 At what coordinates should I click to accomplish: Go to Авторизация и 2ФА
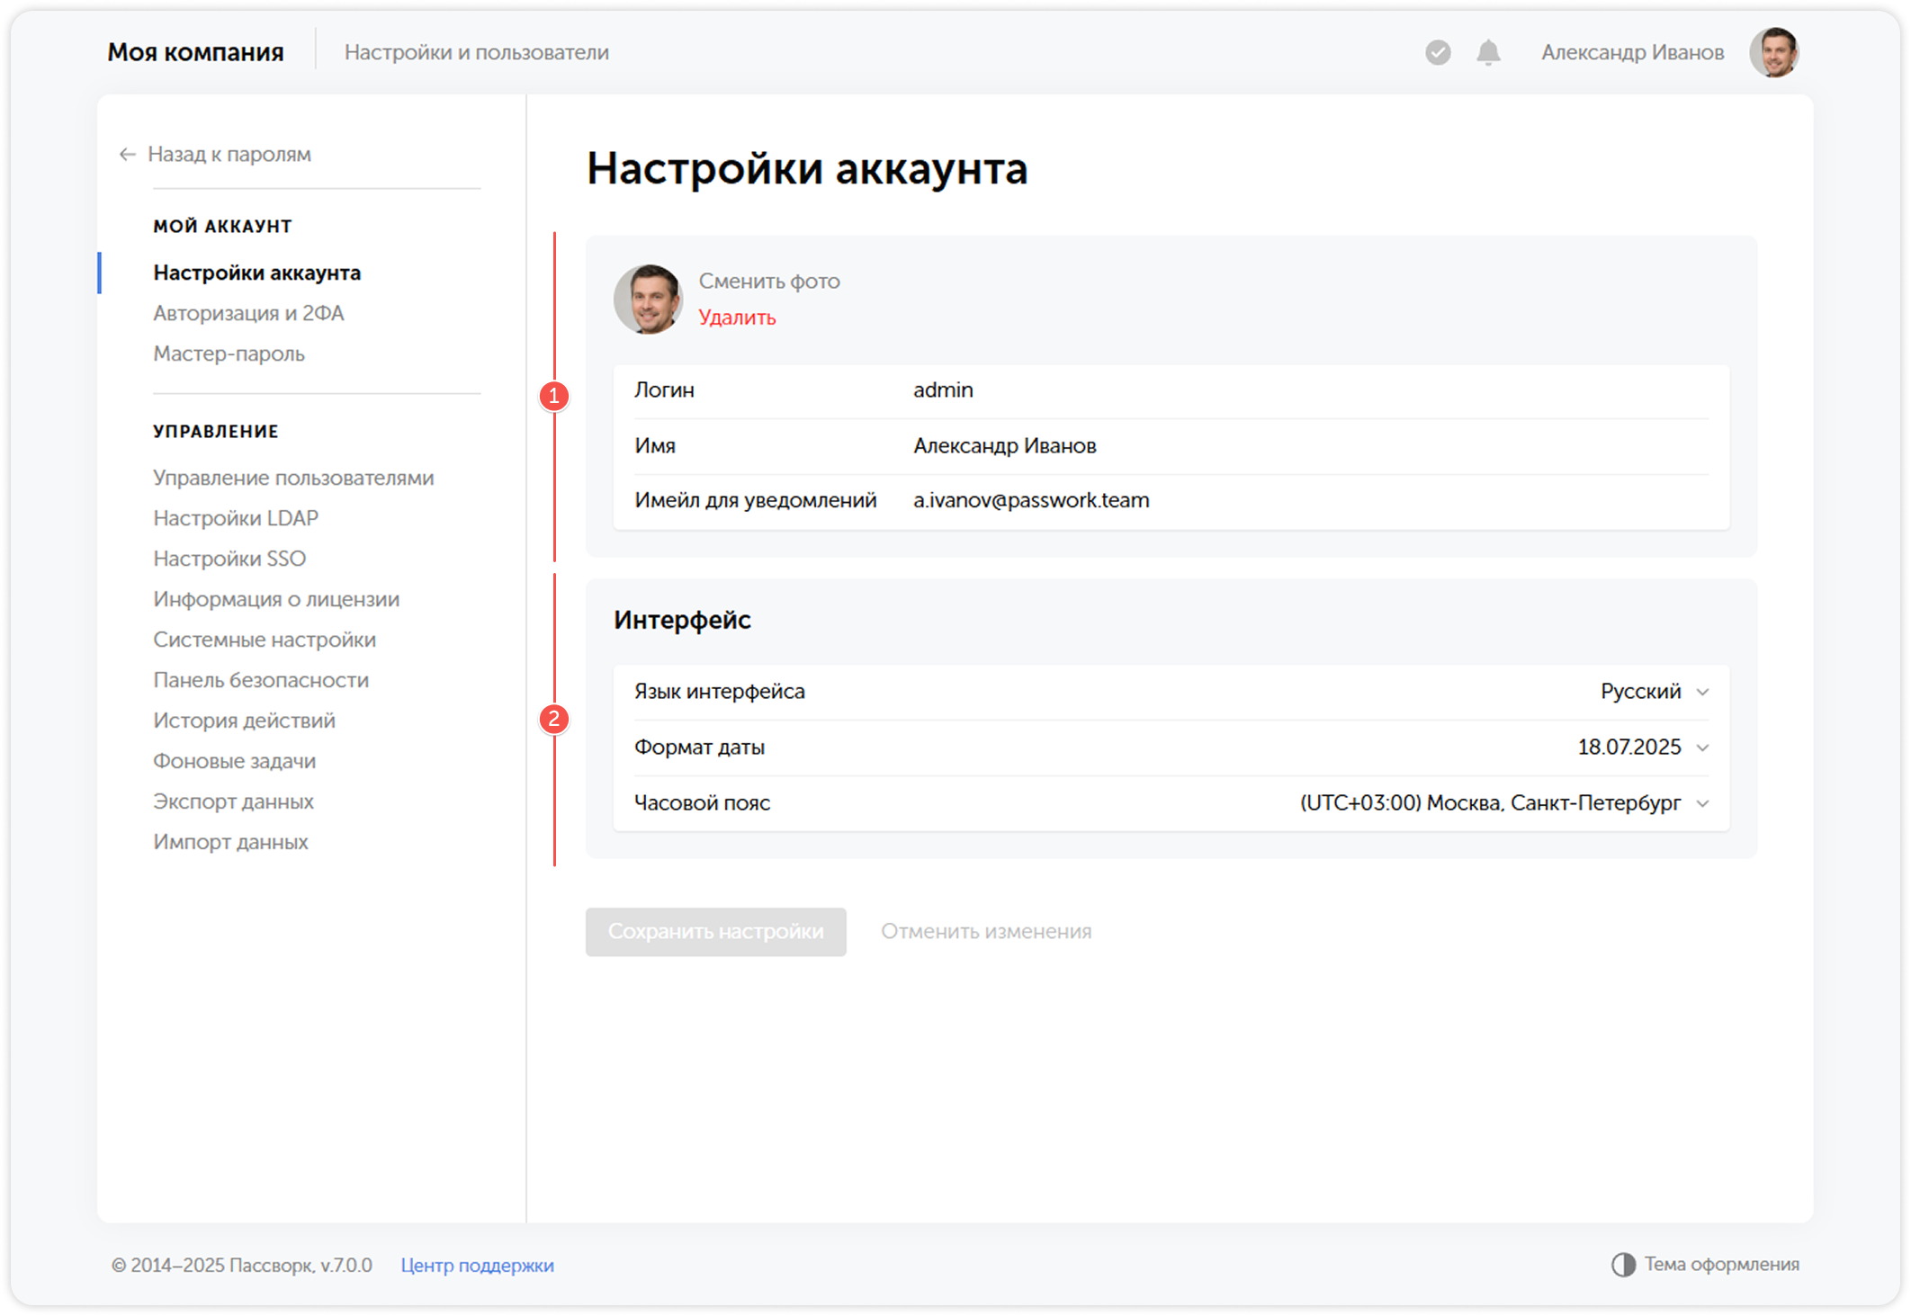tap(248, 313)
